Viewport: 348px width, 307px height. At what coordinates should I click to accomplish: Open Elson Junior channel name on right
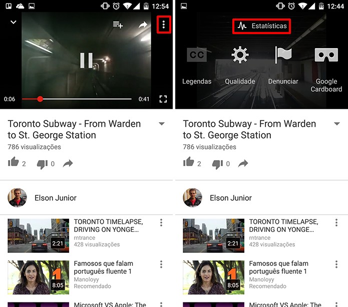[231, 198]
